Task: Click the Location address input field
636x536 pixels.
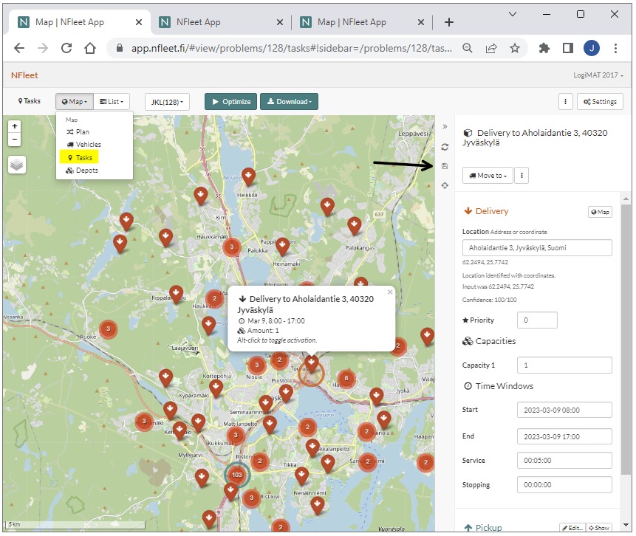Action: point(537,248)
